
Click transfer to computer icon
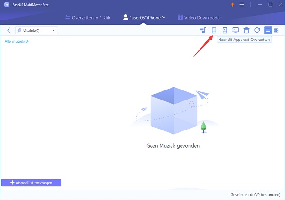[236, 30]
